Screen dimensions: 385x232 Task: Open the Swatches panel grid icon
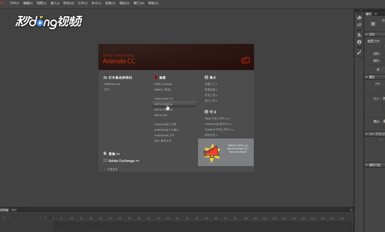(x=359, y=25)
